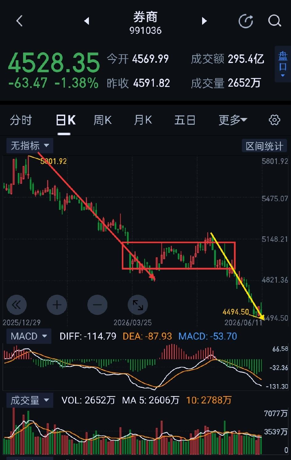This screenshot has width=291, height=460.
Task: Select the 日K tab
Action: click(x=66, y=120)
